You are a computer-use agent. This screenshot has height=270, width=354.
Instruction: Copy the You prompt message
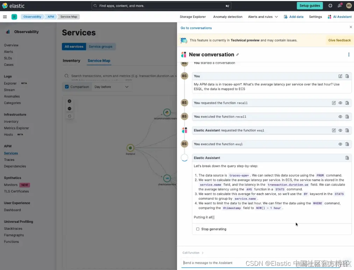click(347, 76)
